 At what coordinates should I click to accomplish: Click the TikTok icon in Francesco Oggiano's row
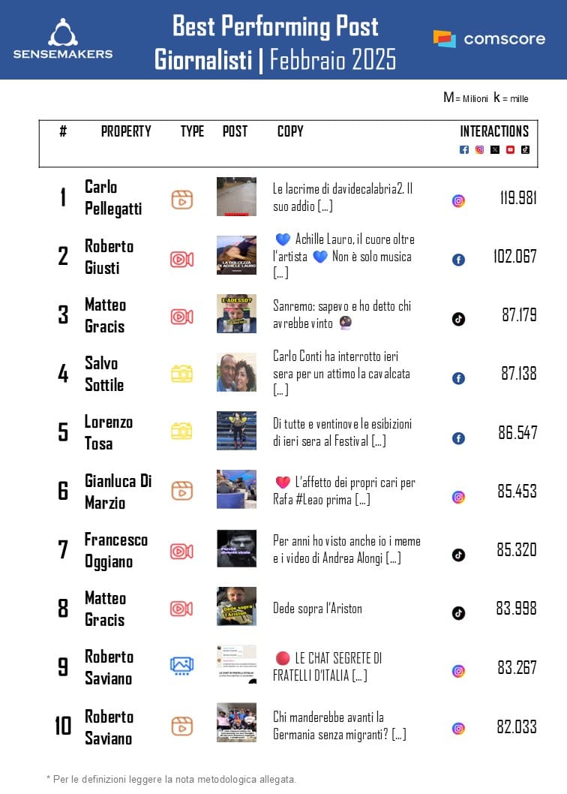pos(458,555)
